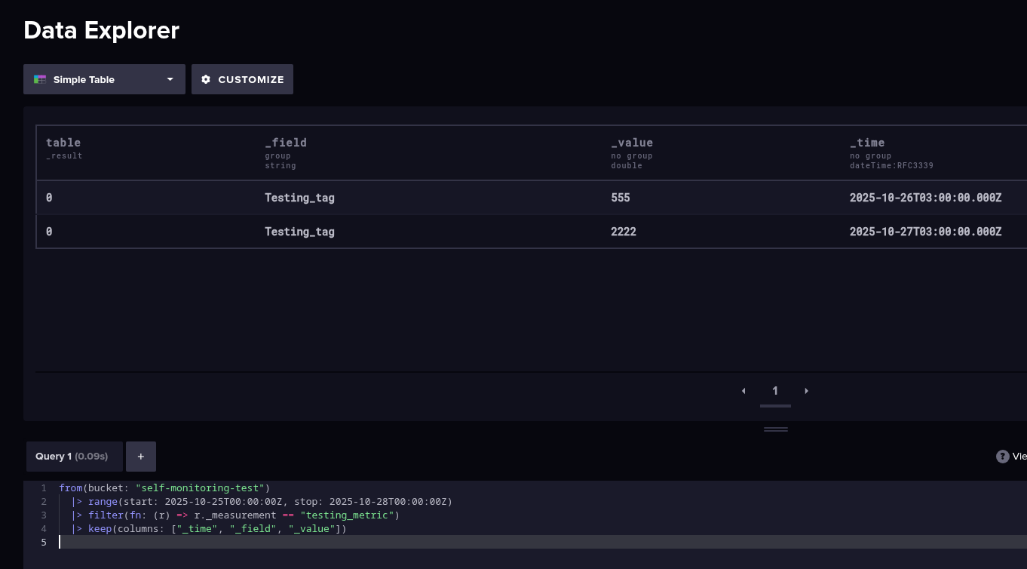Open the Simple Table visualization type dropdown
Viewport: 1027px width, 569px height.
[104, 79]
